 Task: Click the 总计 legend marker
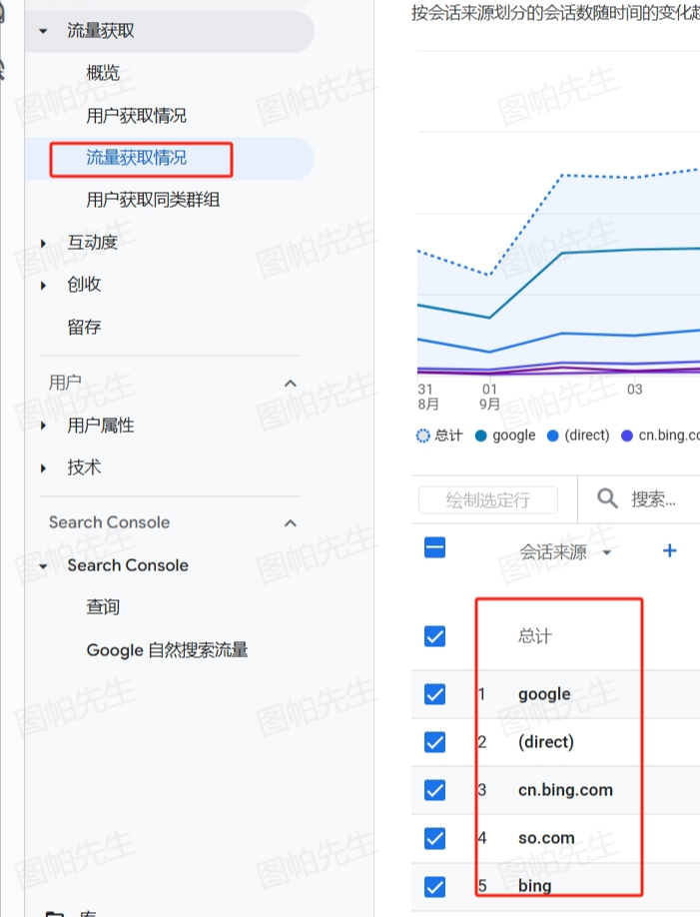tap(422, 436)
